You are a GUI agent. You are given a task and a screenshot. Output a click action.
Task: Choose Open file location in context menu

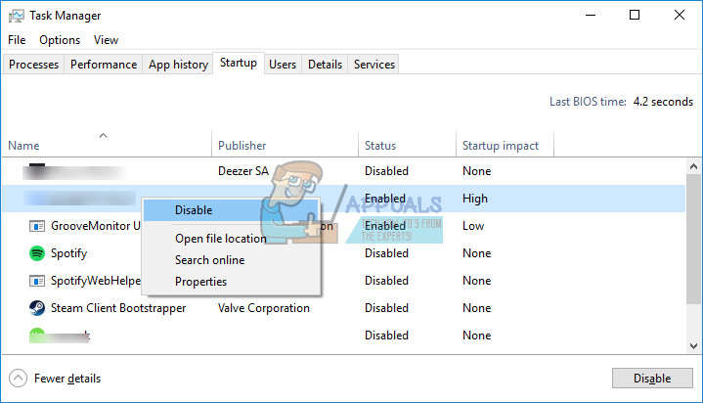231,239
